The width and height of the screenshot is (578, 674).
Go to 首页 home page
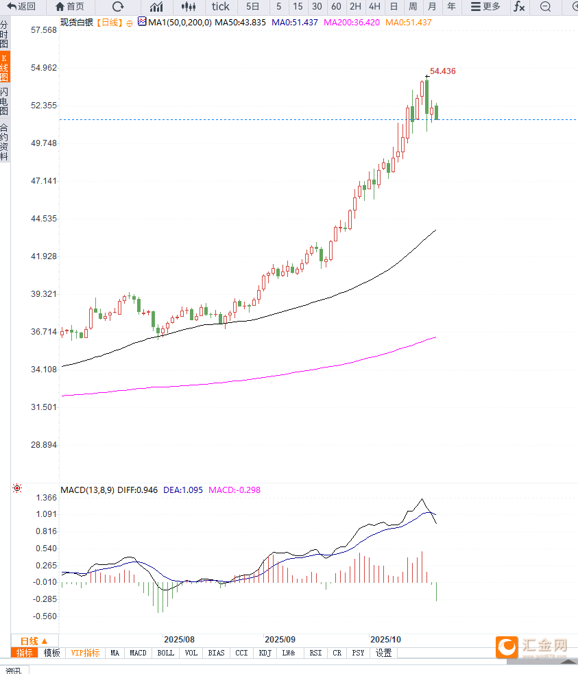70,7
